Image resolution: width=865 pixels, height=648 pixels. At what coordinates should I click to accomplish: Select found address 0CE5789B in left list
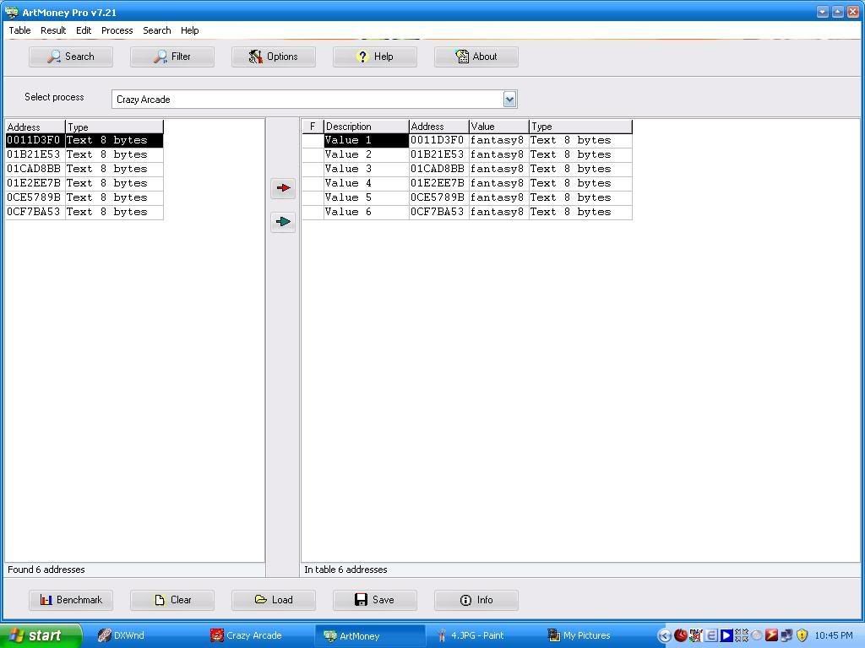(x=84, y=197)
